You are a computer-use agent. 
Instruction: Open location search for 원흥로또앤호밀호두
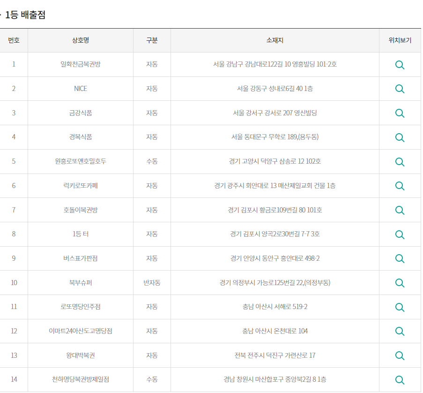(400, 162)
